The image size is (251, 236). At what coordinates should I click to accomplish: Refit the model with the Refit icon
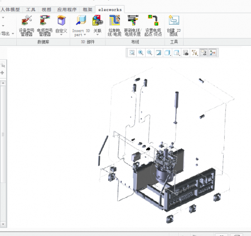[x=132, y=53]
